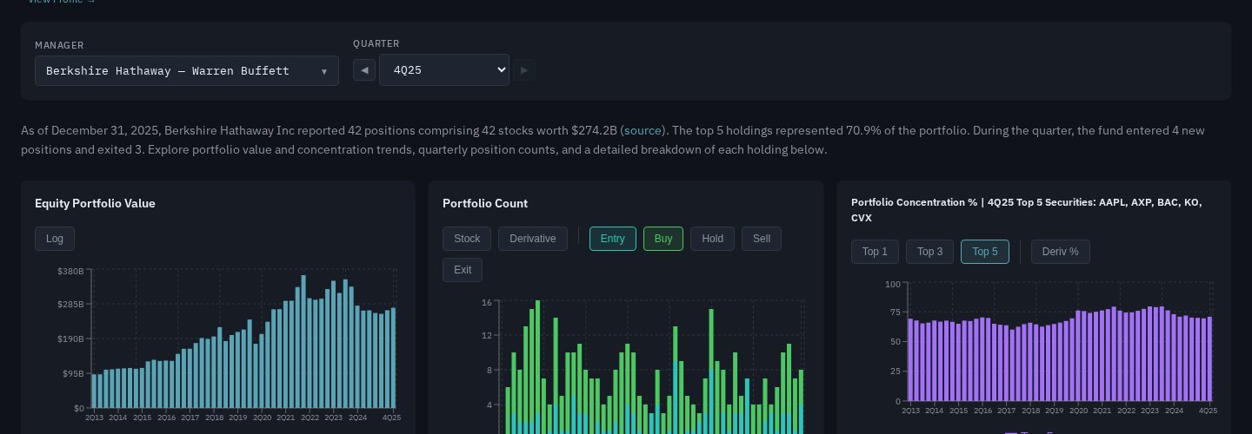
Task: Toggle the Deriv % button
Action: pyautogui.click(x=1061, y=252)
